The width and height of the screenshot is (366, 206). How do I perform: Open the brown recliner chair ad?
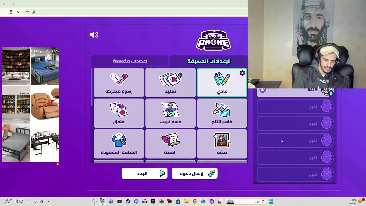click(45, 104)
